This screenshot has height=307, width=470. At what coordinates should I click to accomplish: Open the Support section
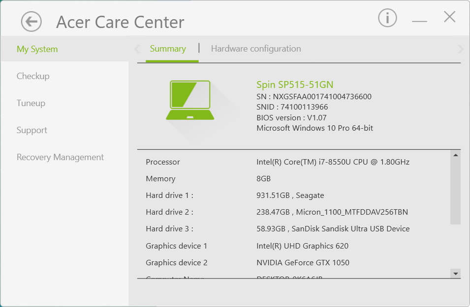coord(32,130)
